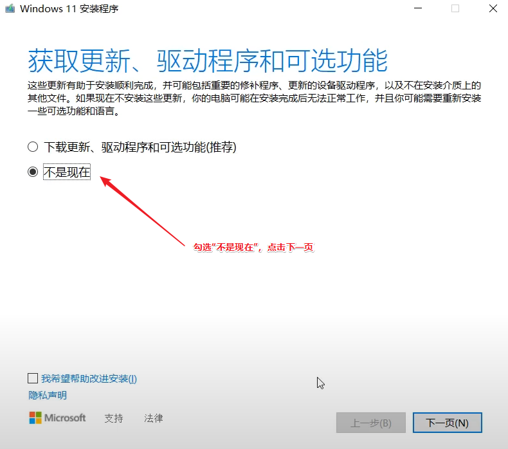Click the "不是现在" option label text
This screenshot has height=449, width=508.
point(67,172)
